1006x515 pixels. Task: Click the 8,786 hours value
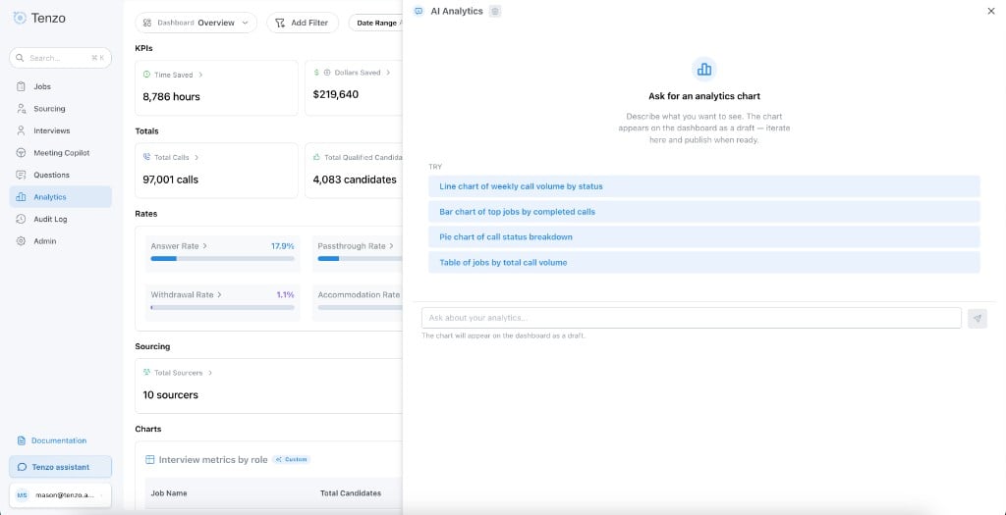[171, 97]
